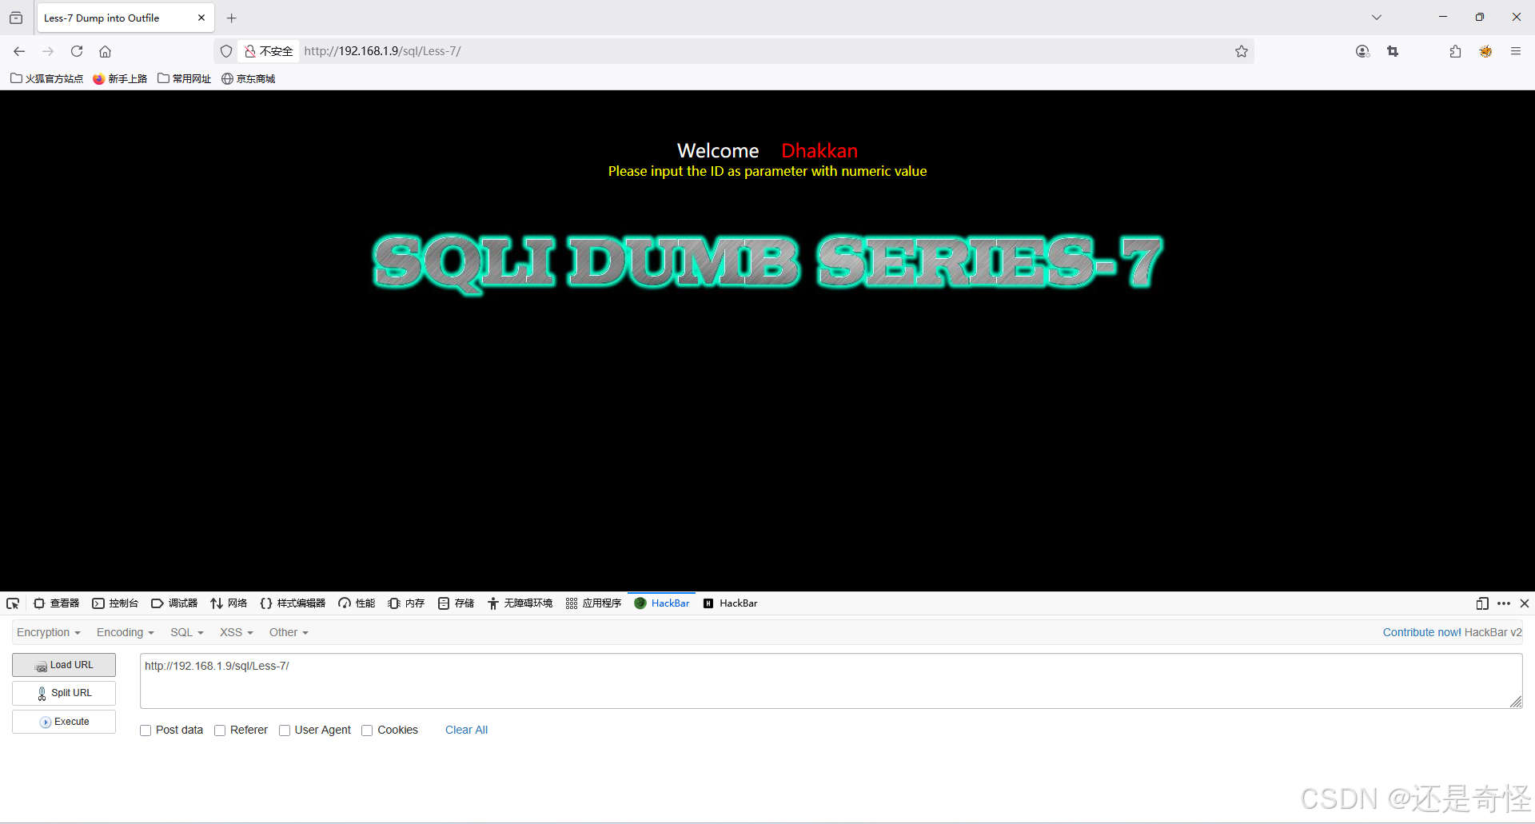The height and width of the screenshot is (824, 1535).
Task: Go back to the previous page
Action: (x=19, y=51)
